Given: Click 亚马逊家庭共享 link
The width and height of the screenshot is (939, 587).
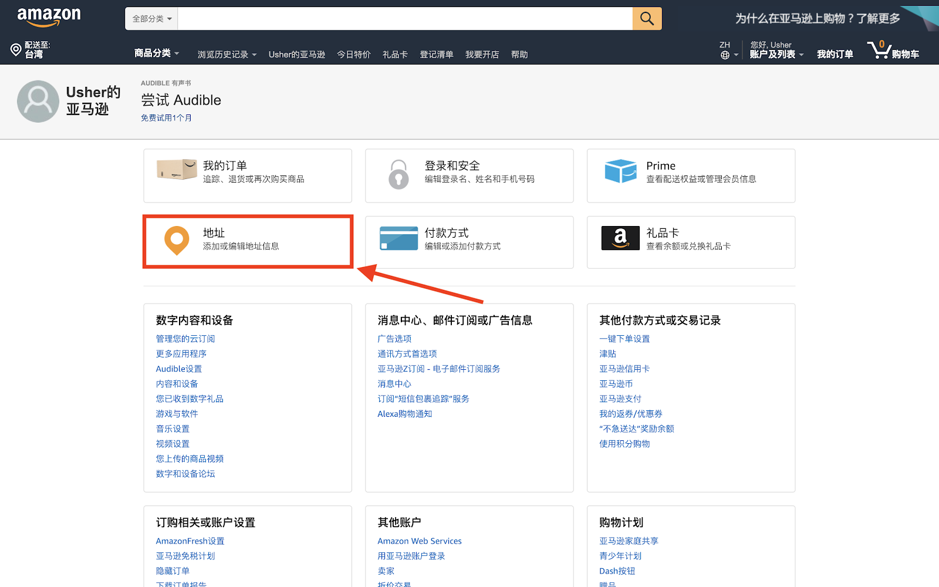Looking at the screenshot, I should [629, 541].
